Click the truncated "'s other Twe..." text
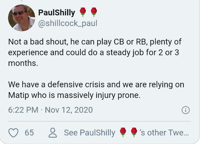Viewport: 201px width, 144px height. (164, 132)
